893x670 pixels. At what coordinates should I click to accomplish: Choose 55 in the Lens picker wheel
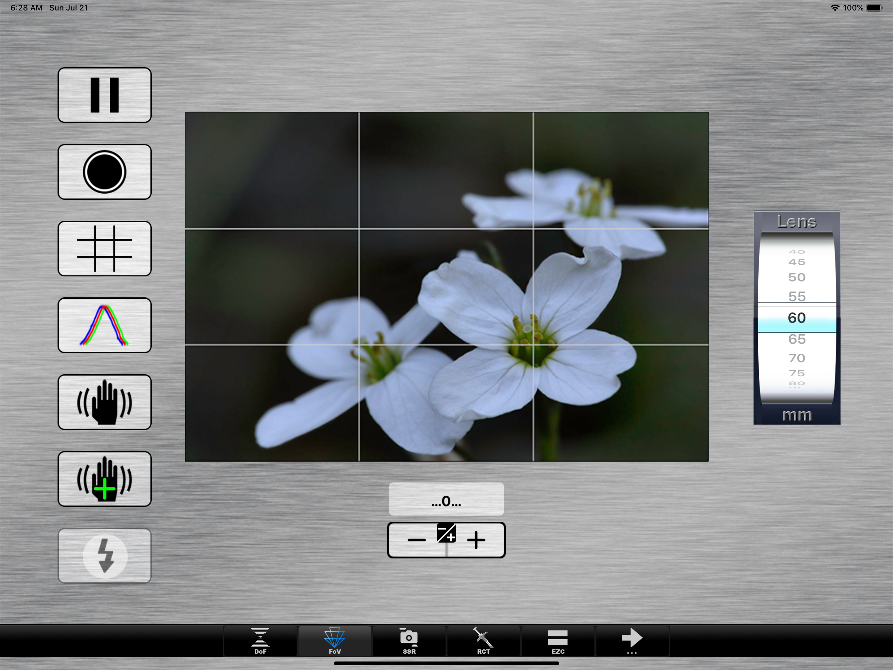(797, 296)
